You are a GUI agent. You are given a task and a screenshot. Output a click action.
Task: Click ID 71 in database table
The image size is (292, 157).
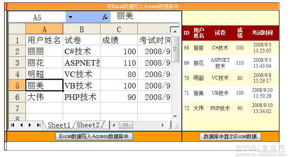[x=186, y=93]
